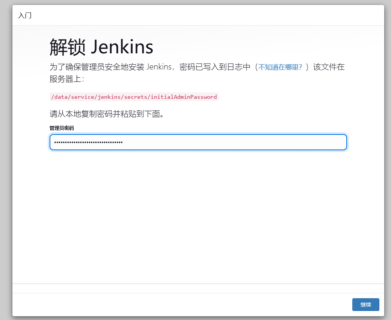Viewport: 391px width, 320px height.
Task: Click the 管理员密码 password input field
Action: pyautogui.click(x=198, y=142)
